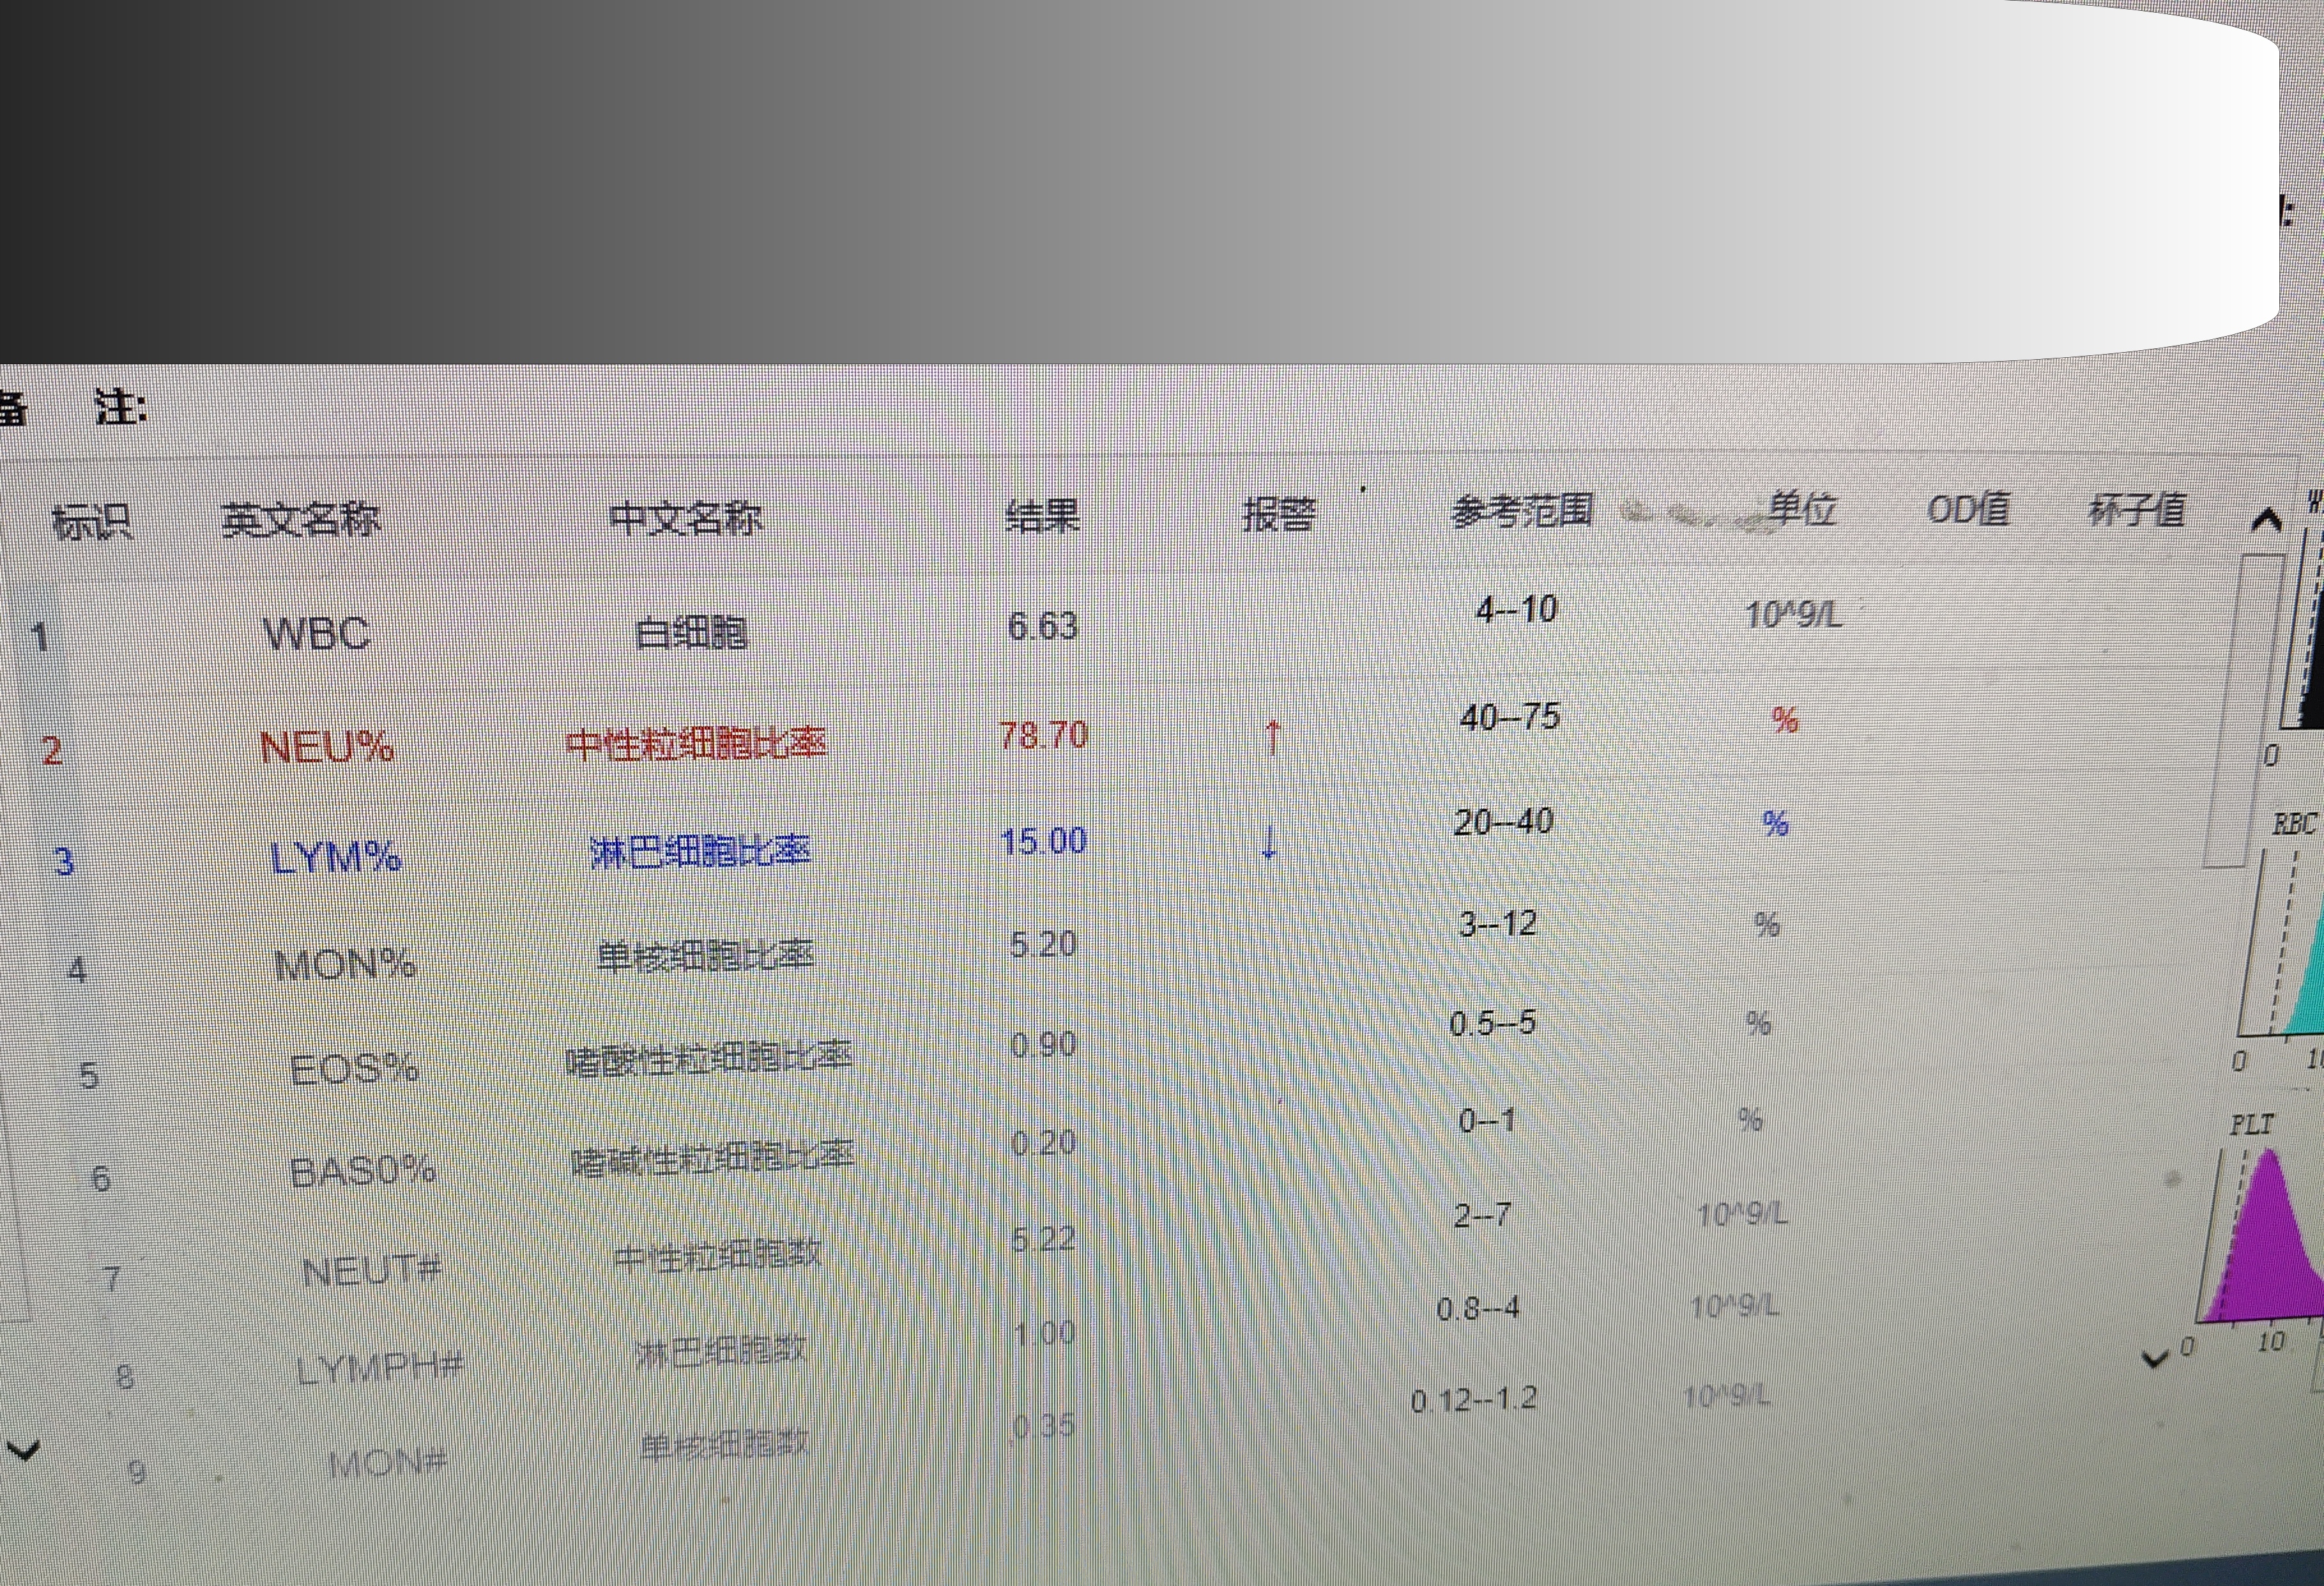Click the left-side down chevron
This screenshot has height=1586, width=2324.
click(x=23, y=1449)
